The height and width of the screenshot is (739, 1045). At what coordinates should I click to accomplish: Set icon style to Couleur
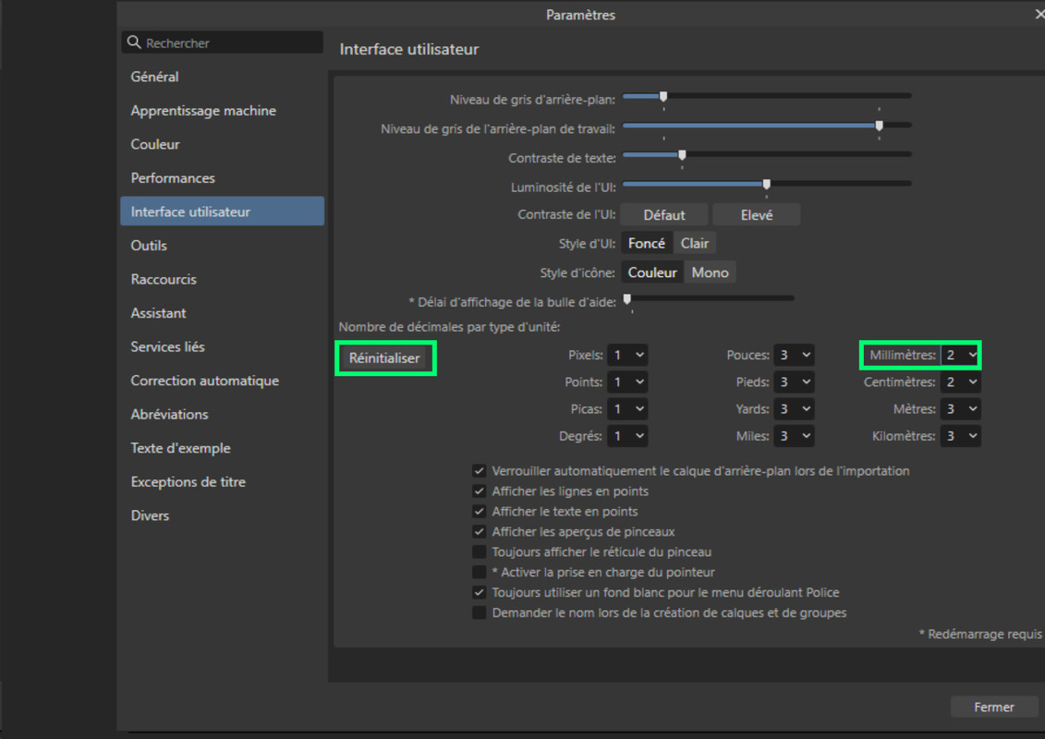click(652, 272)
